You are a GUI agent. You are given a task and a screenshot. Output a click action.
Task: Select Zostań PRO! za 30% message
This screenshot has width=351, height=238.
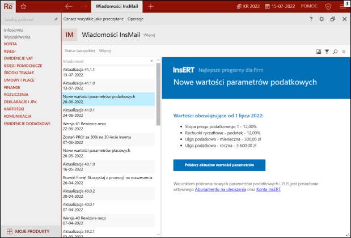click(108, 139)
